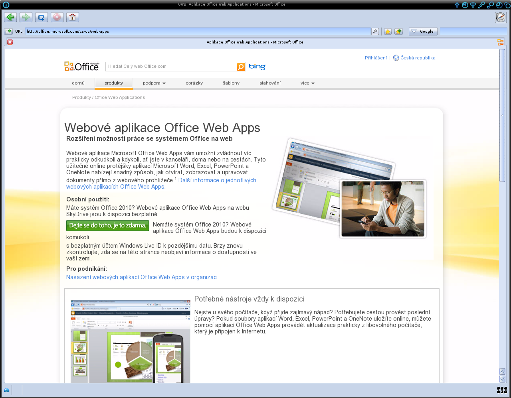Click the blue network icon in status bar
This screenshot has height=398, width=511.
click(7, 390)
